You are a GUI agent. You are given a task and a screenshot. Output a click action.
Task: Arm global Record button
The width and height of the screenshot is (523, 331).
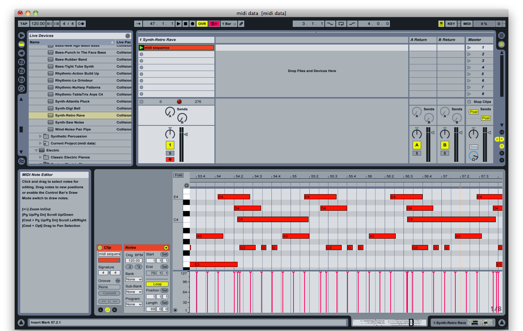pyautogui.click(x=192, y=24)
